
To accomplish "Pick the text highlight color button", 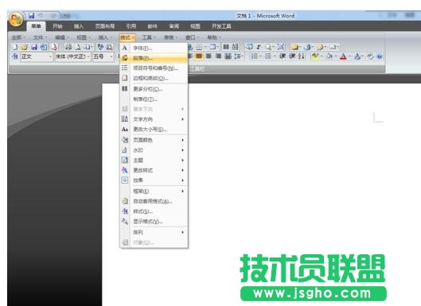I will pos(315,56).
